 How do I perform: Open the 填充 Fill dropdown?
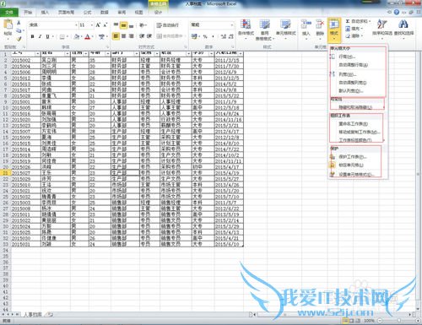(354, 29)
